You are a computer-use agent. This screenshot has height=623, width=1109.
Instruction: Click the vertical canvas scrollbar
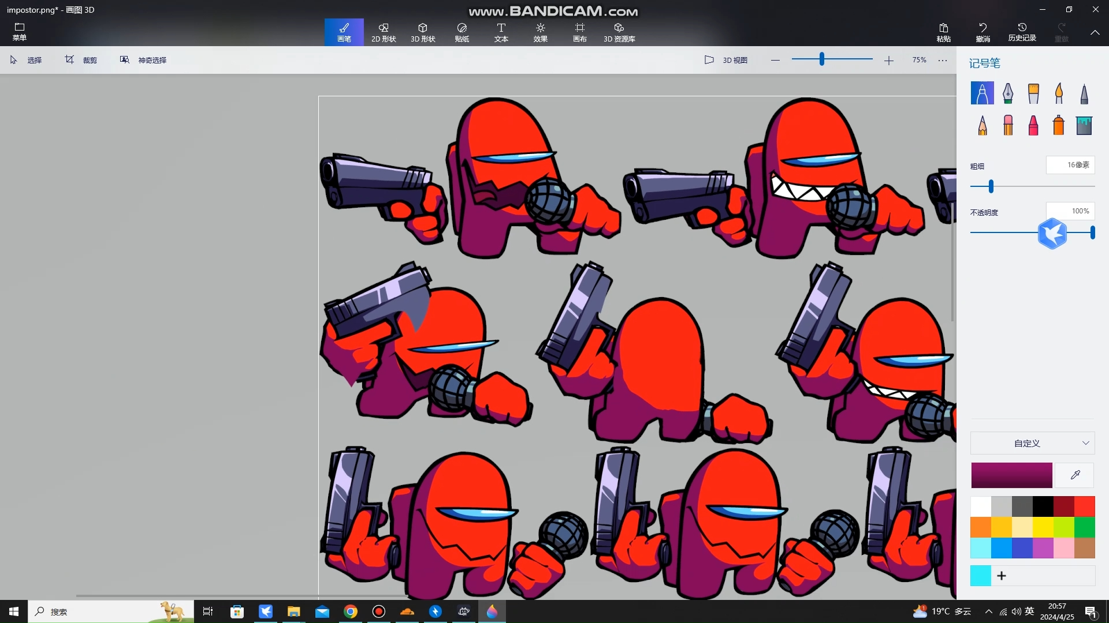[x=952, y=262]
